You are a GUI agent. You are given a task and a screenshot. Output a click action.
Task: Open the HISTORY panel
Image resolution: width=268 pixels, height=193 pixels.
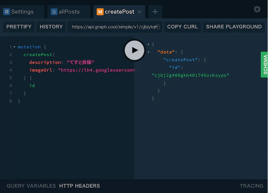click(x=51, y=27)
